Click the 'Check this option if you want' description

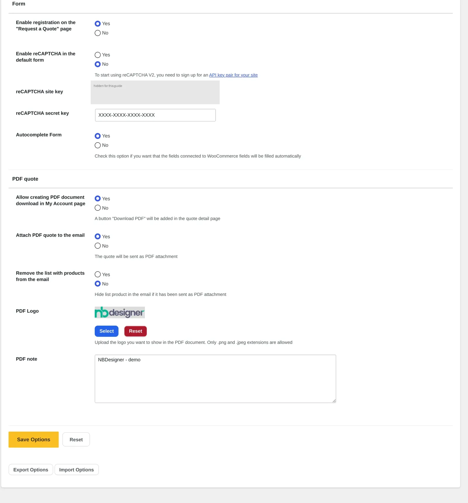click(x=198, y=156)
